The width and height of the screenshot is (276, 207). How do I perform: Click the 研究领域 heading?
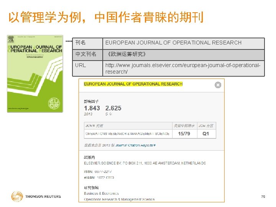click(x=91, y=187)
